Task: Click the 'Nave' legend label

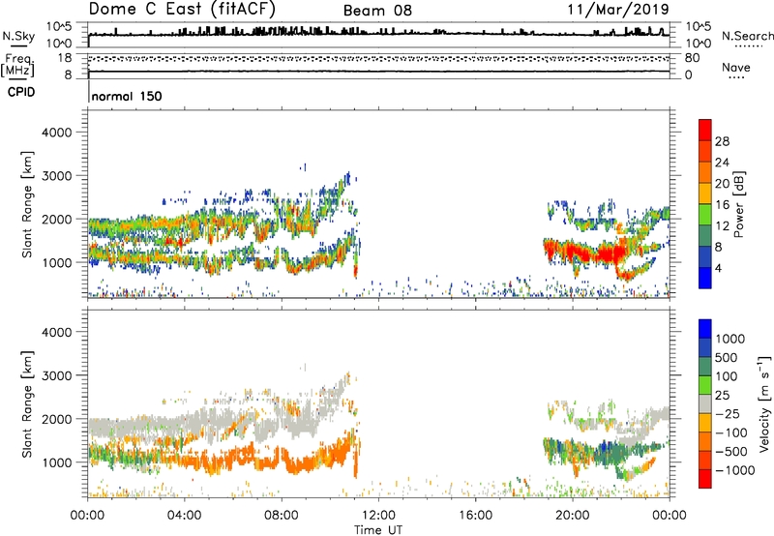Action: (736, 68)
